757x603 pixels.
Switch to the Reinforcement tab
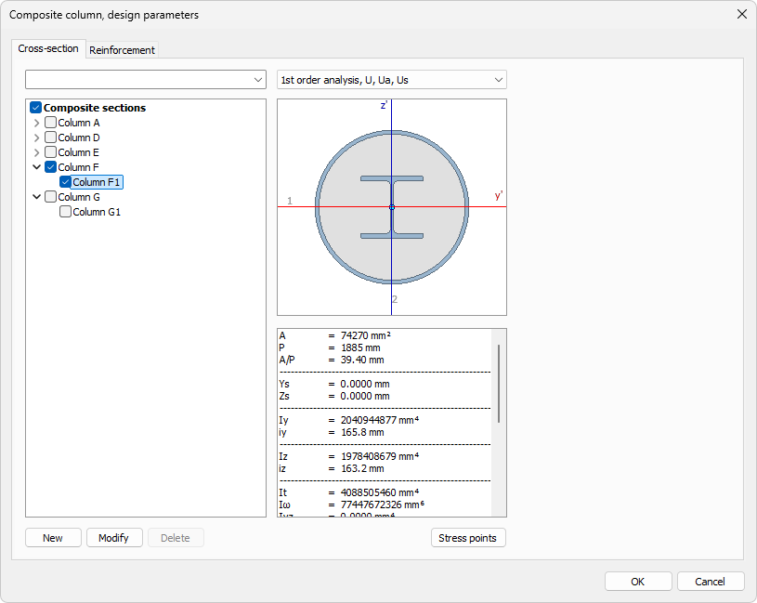[123, 50]
